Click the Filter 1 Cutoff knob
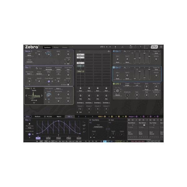This screenshot has width=187, height=187. [x=49, y=95]
